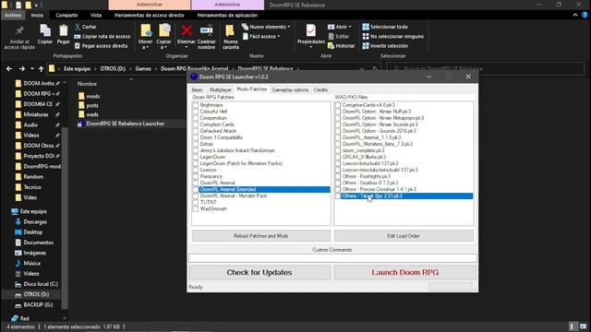Click the Edit Load Order button
The height and width of the screenshot is (332, 591).
click(x=404, y=236)
